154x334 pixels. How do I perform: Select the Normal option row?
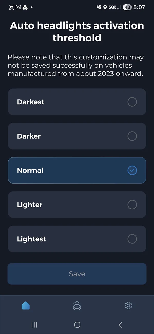coord(77,170)
